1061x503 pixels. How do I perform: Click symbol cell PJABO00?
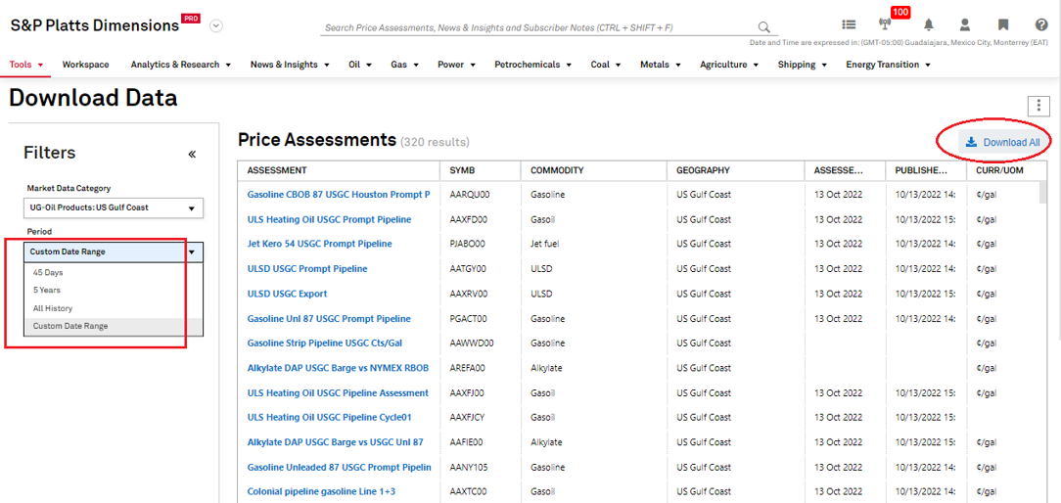tap(467, 244)
